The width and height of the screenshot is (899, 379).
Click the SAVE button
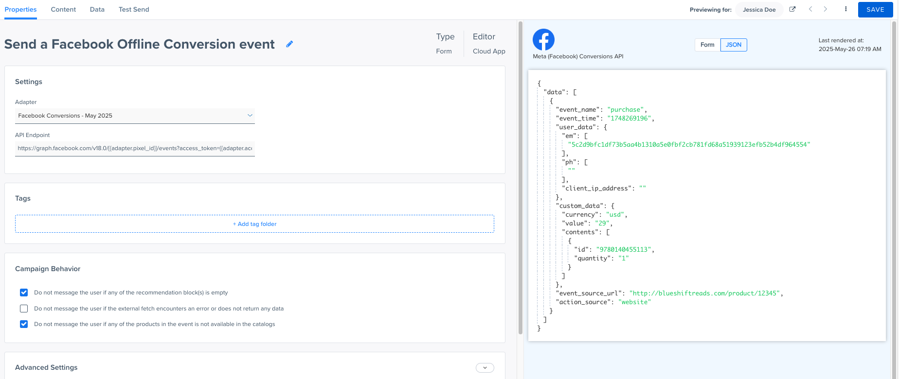click(875, 10)
